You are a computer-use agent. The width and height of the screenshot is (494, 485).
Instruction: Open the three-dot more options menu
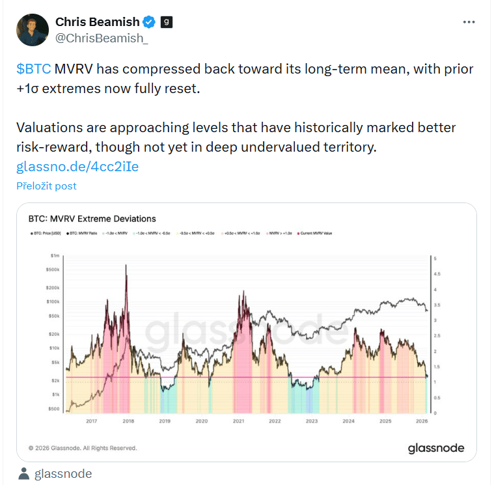click(469, 22)
